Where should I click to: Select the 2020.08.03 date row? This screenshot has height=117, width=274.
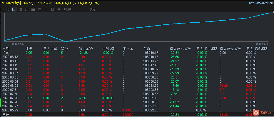[137, 86]
